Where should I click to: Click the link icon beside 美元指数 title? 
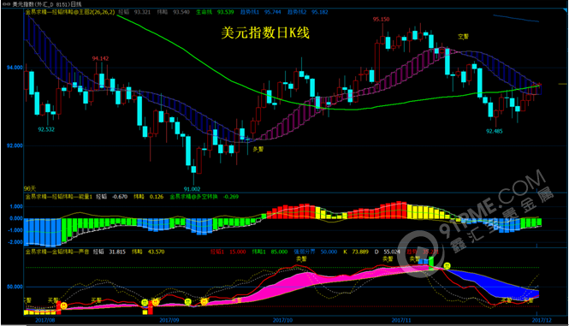tap(6, 4)
